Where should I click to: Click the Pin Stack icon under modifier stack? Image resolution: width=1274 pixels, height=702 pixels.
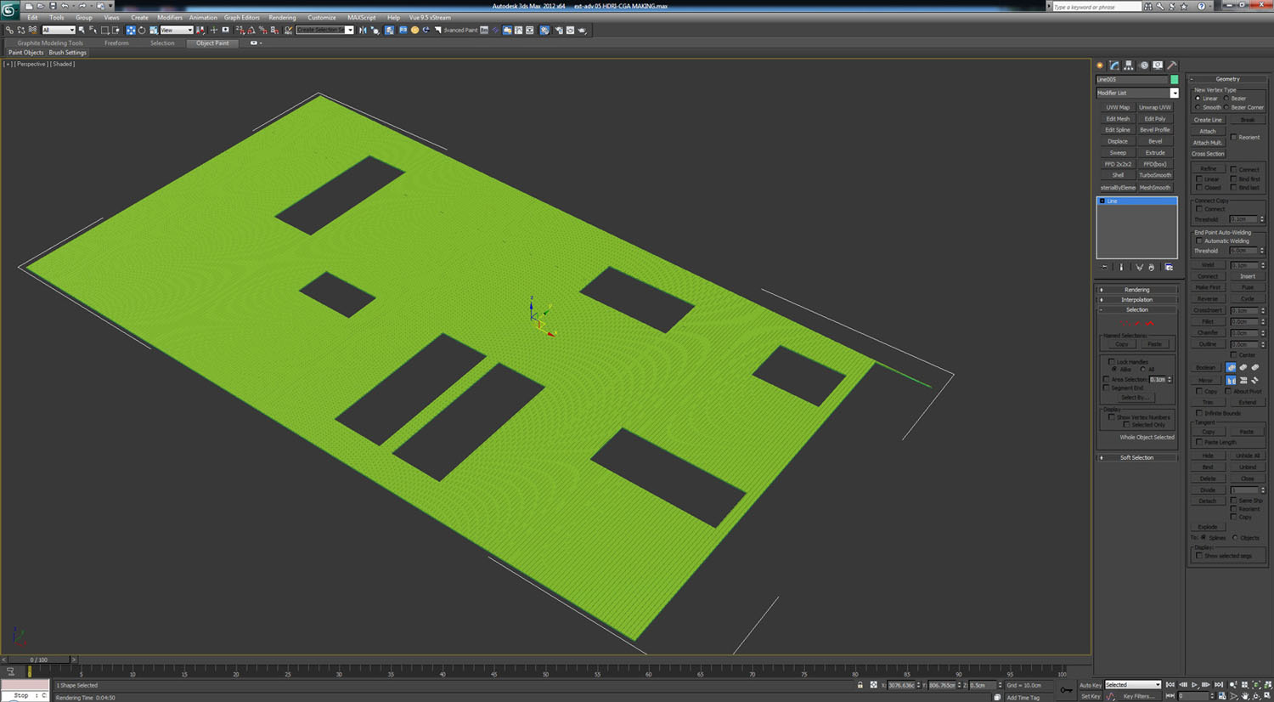1105,267
